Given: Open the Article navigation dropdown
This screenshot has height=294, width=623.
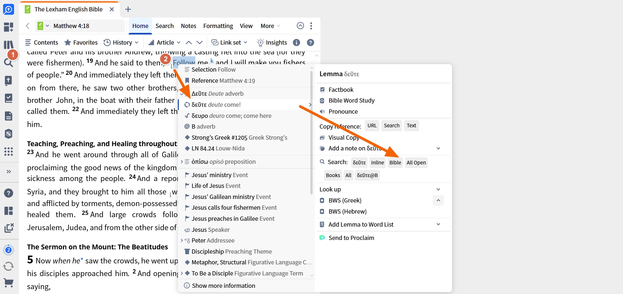Looking at the screenshot, I should (x=164, y=42).
